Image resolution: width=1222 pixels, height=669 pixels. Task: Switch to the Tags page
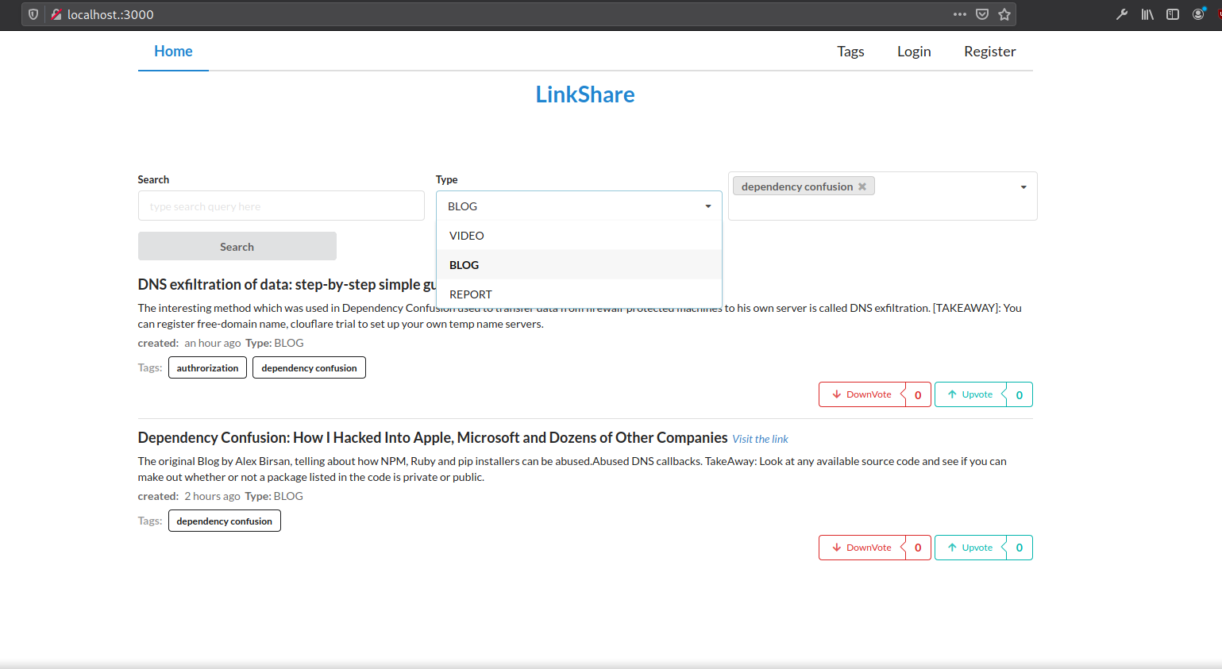(850, 51)
